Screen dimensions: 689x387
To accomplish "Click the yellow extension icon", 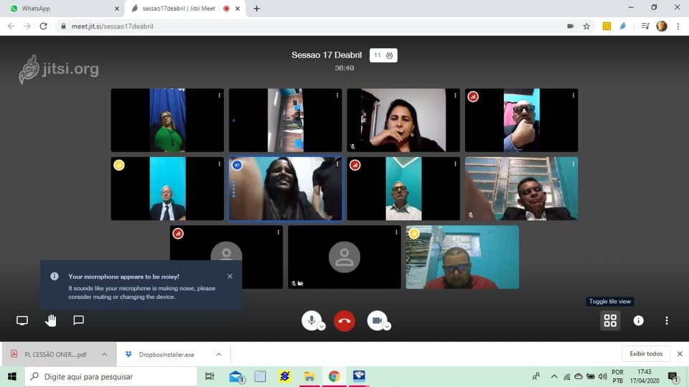I will tap(607, 27).
